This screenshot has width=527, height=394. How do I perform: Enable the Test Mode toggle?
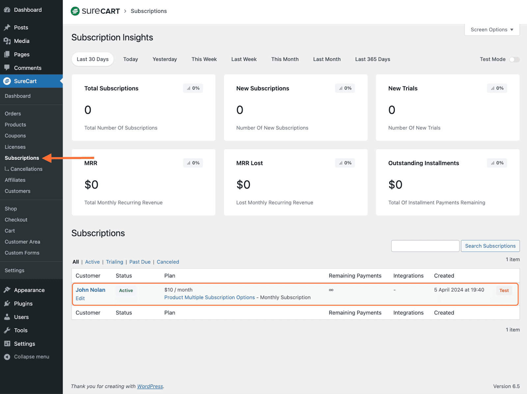514,60
